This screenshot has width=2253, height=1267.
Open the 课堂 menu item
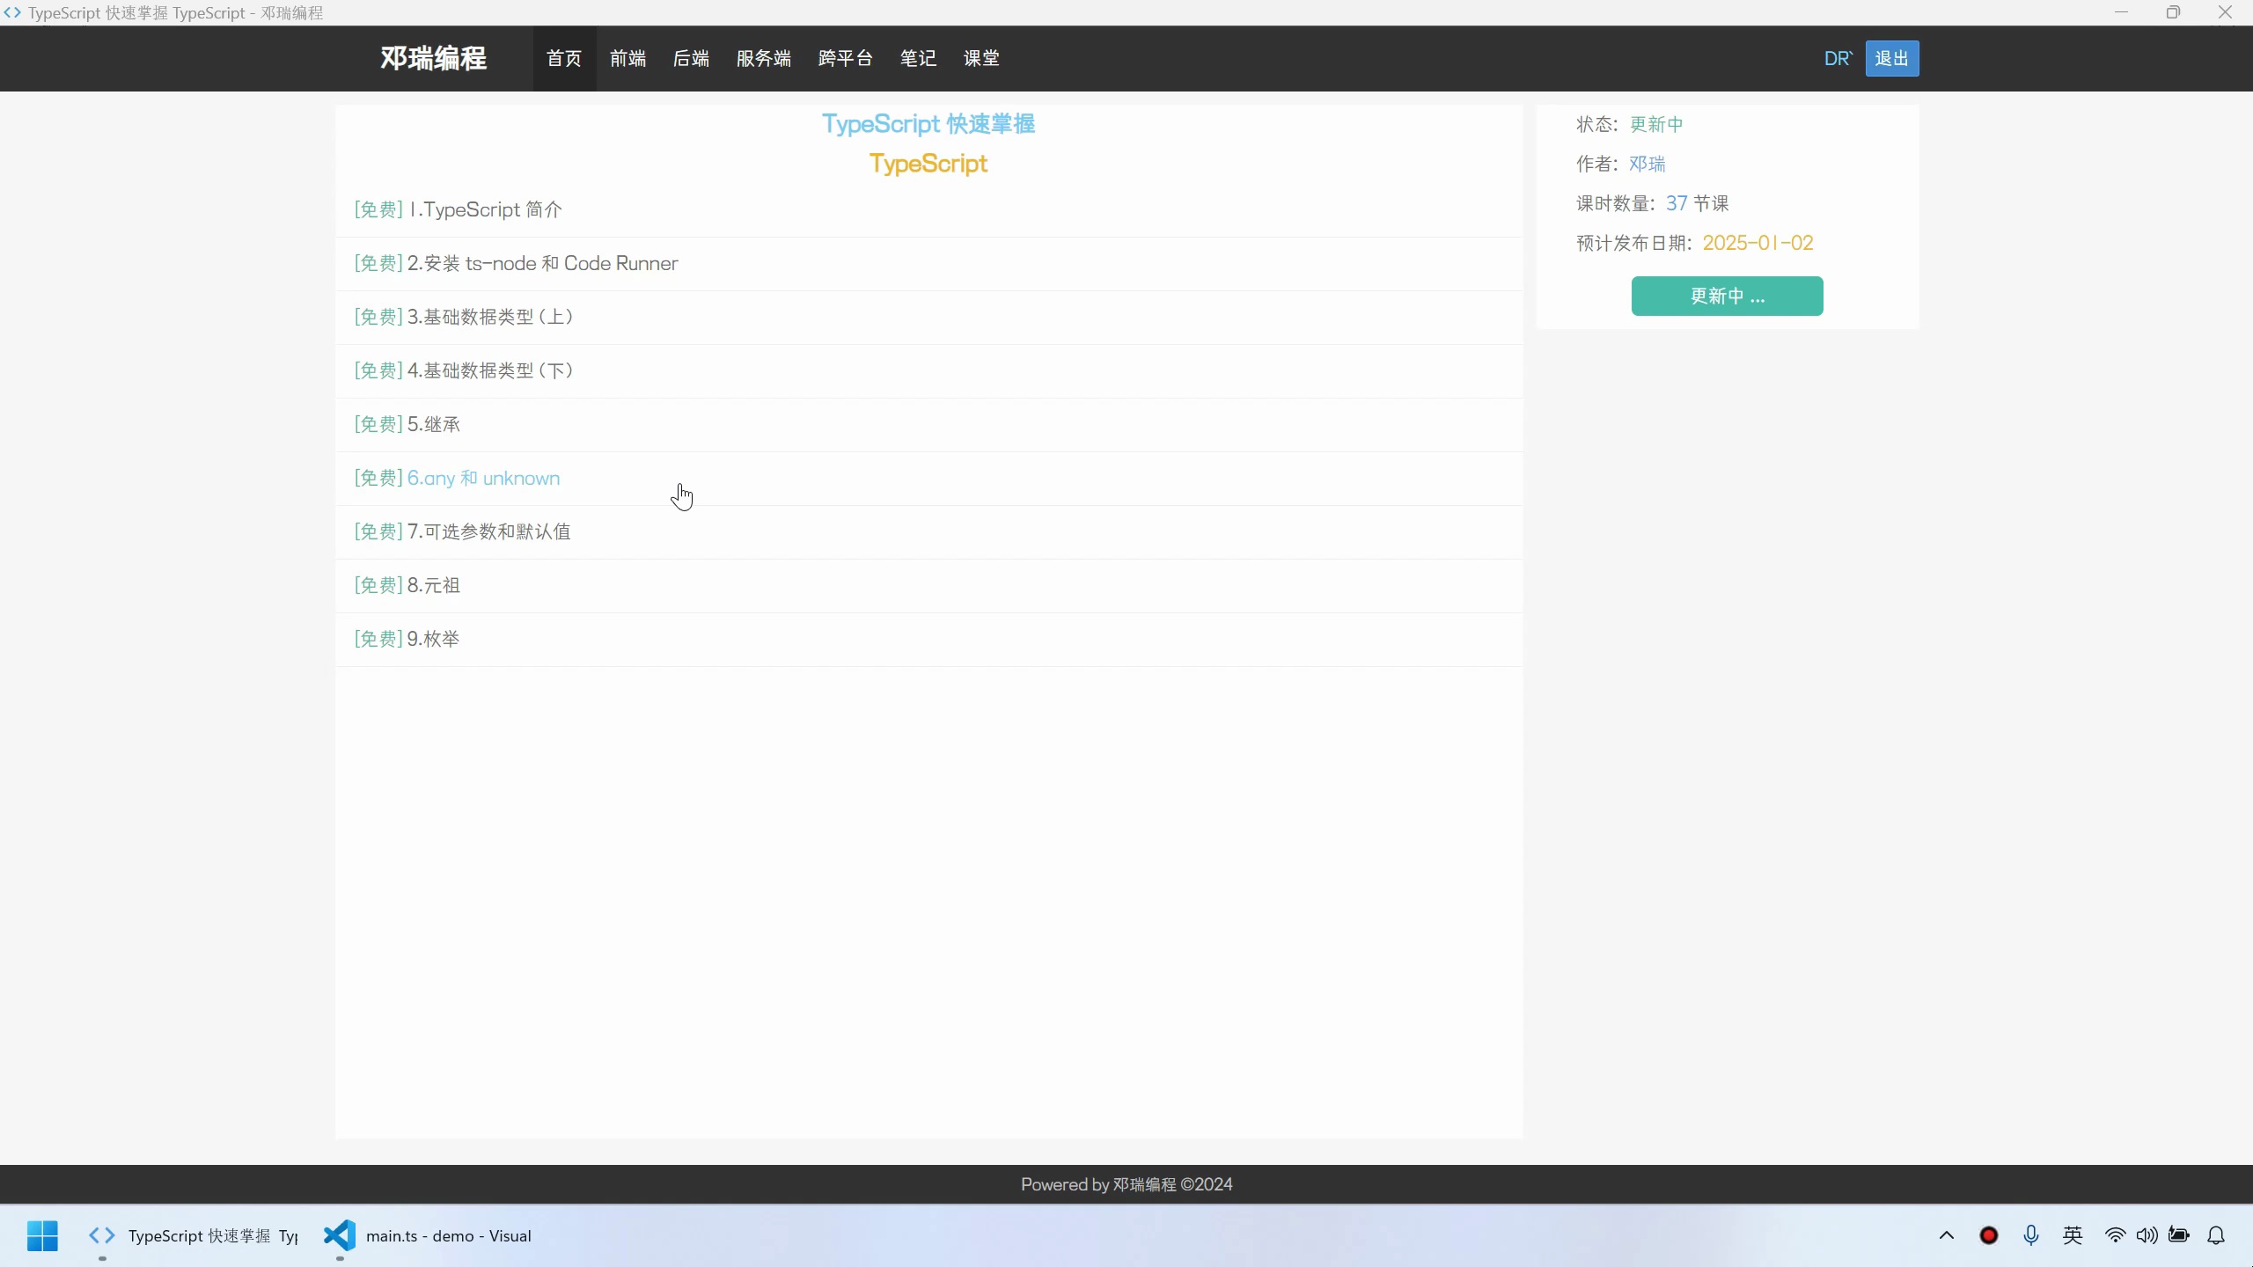981,58
